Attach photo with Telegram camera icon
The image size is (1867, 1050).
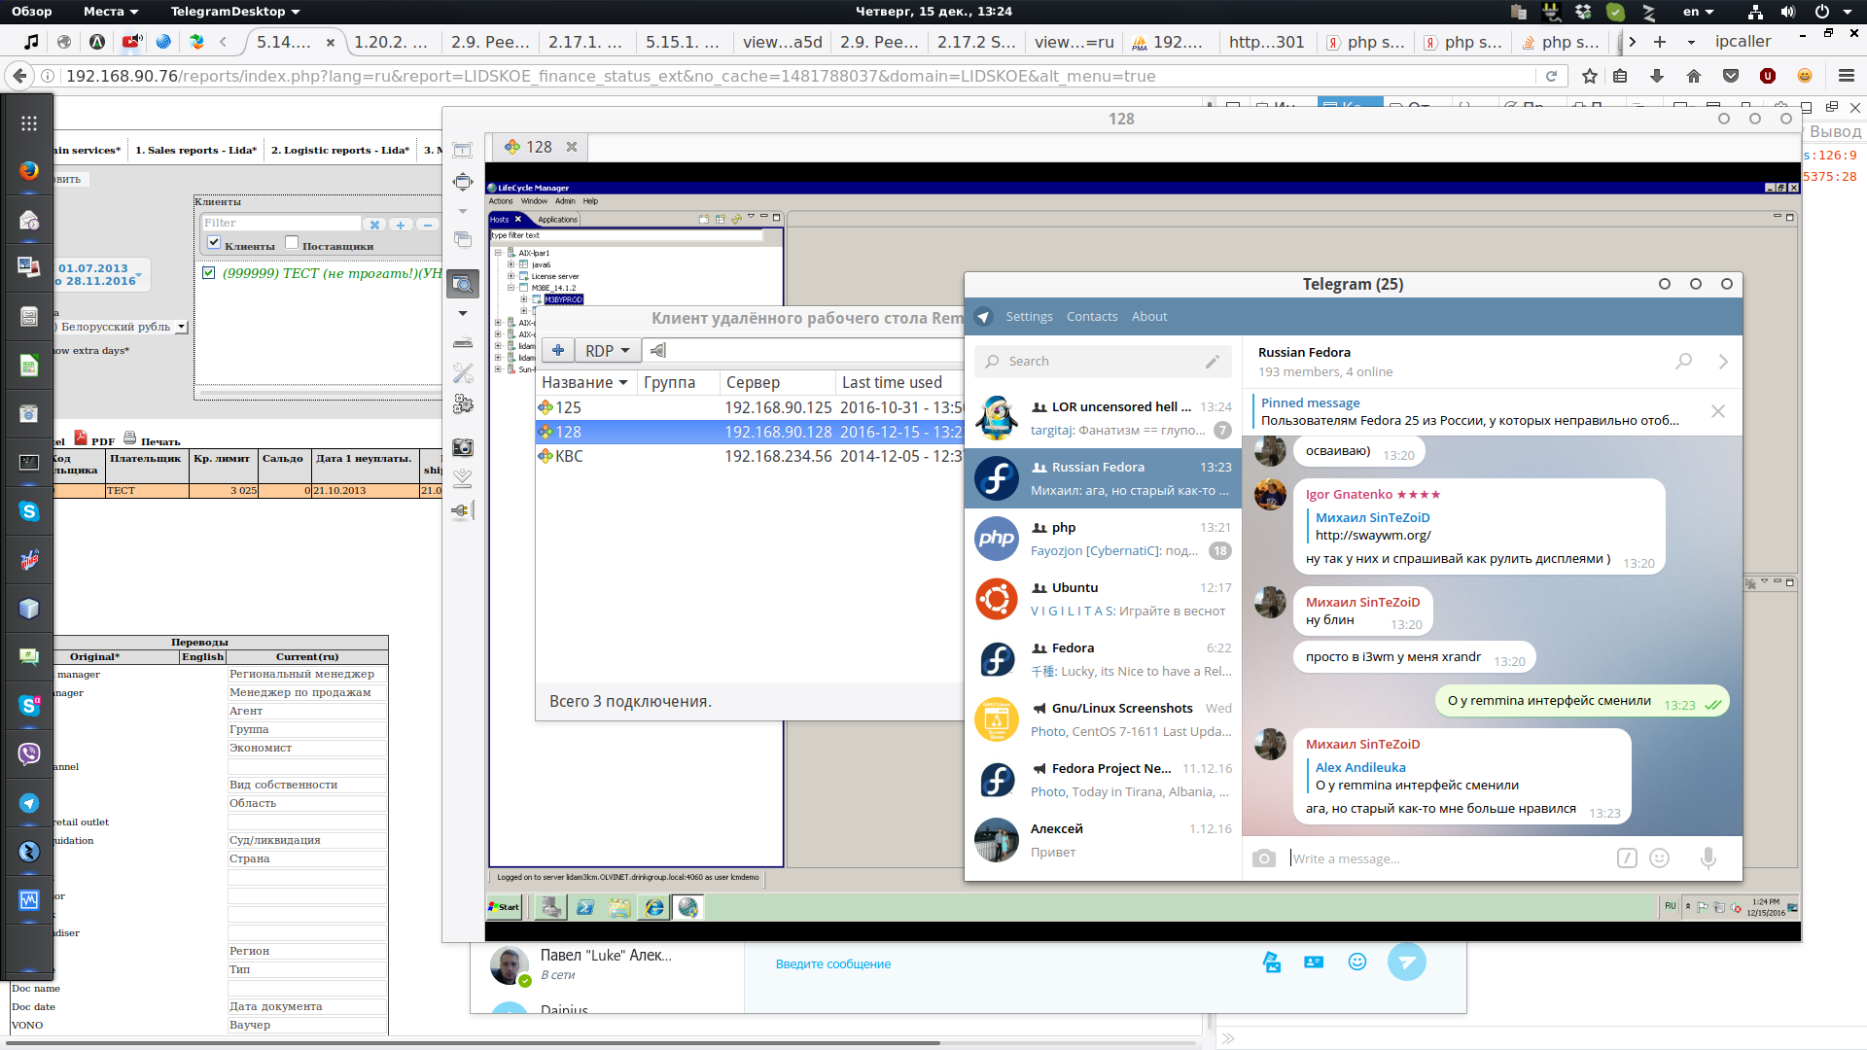(x=1264, y=858)
